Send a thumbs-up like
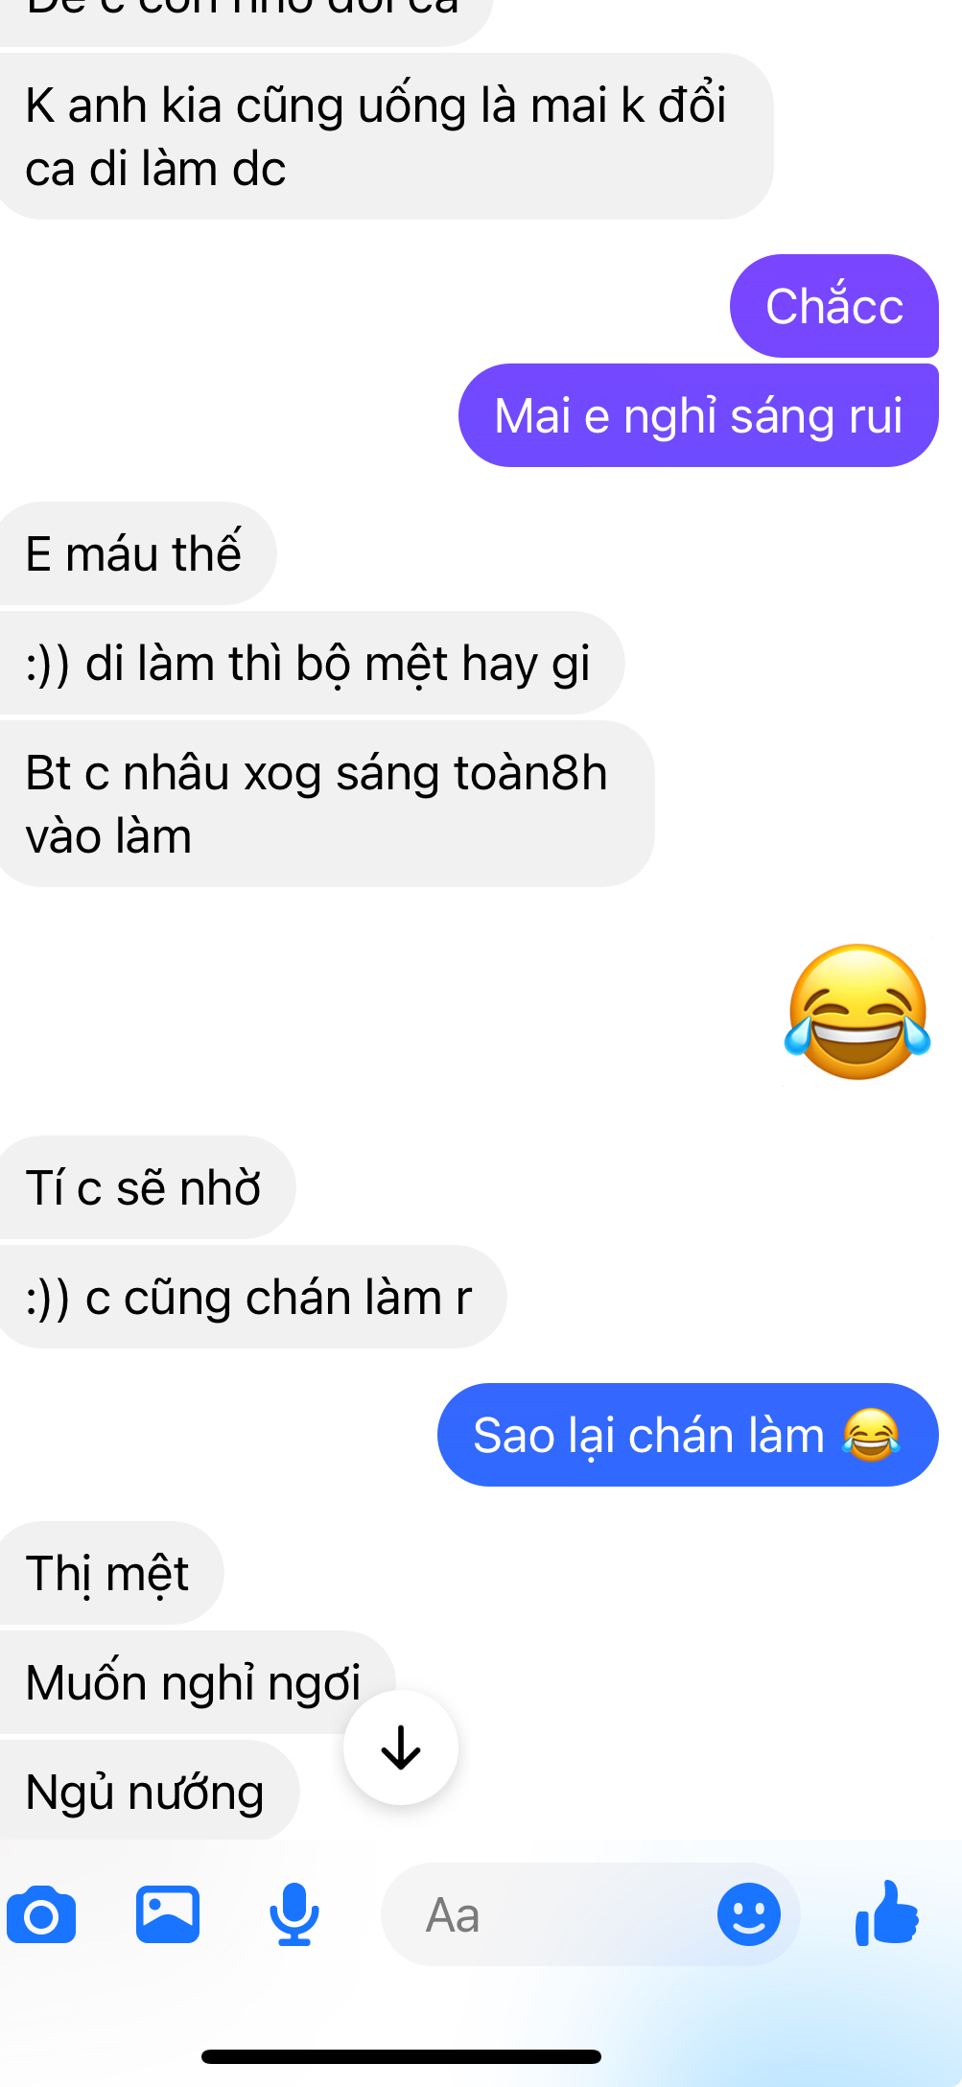Viewport: 962px width, 2087px height. (x=887, y=1913)
